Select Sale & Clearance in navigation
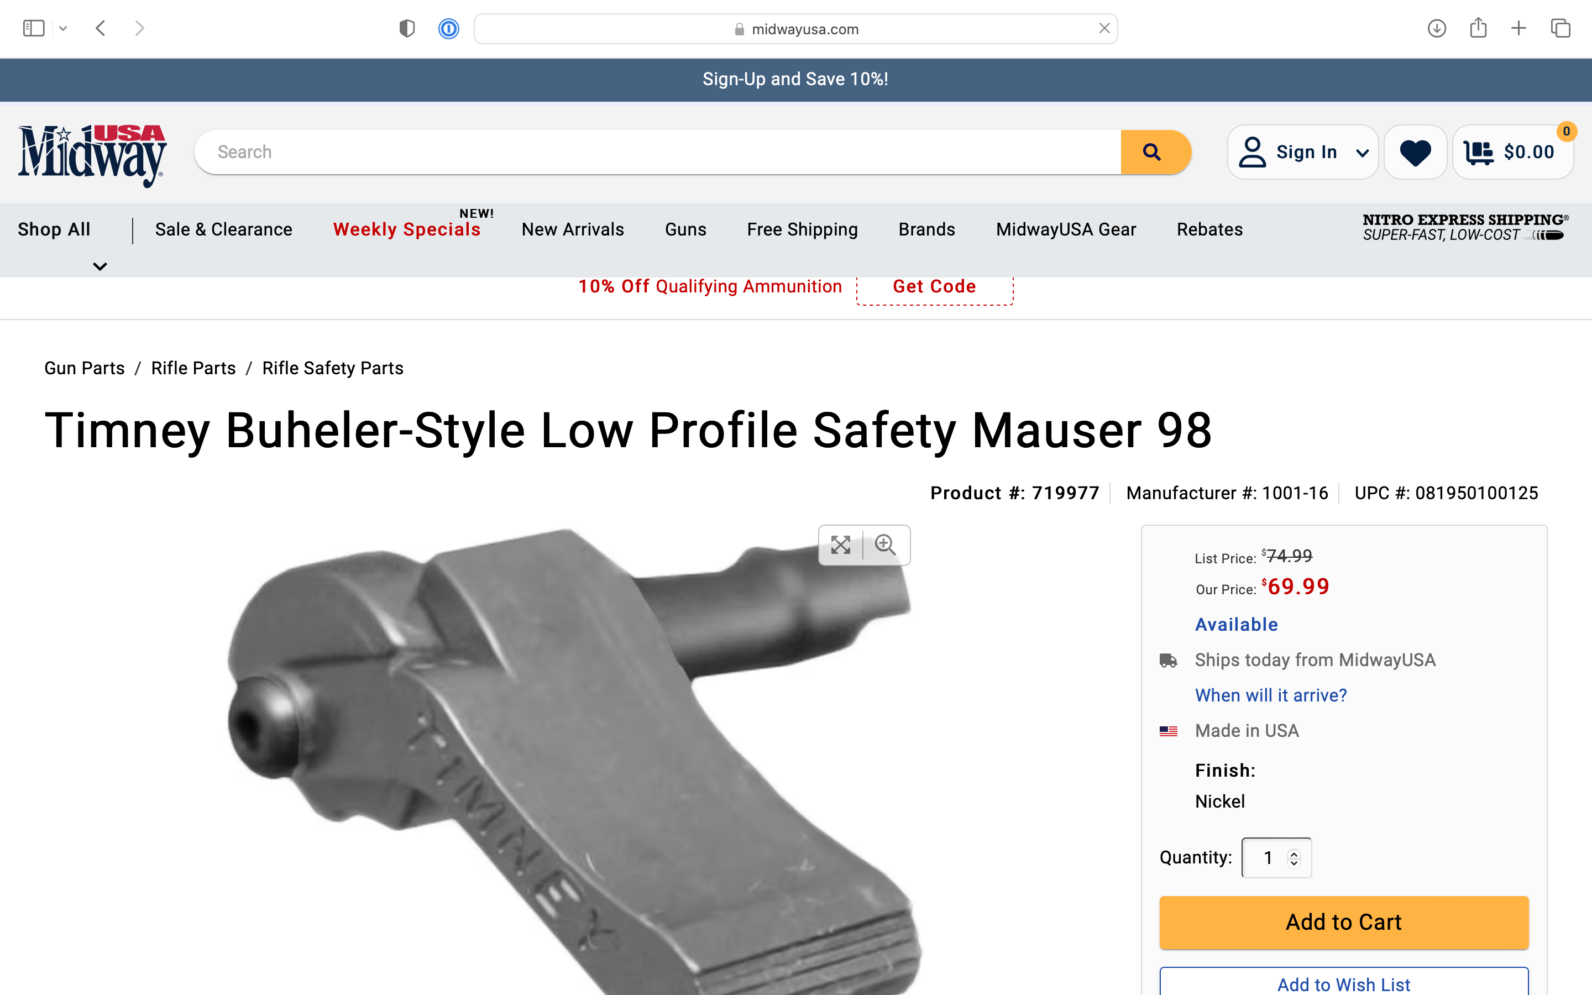The height and width of the screenshot is (995, 1592). point(224,229)
